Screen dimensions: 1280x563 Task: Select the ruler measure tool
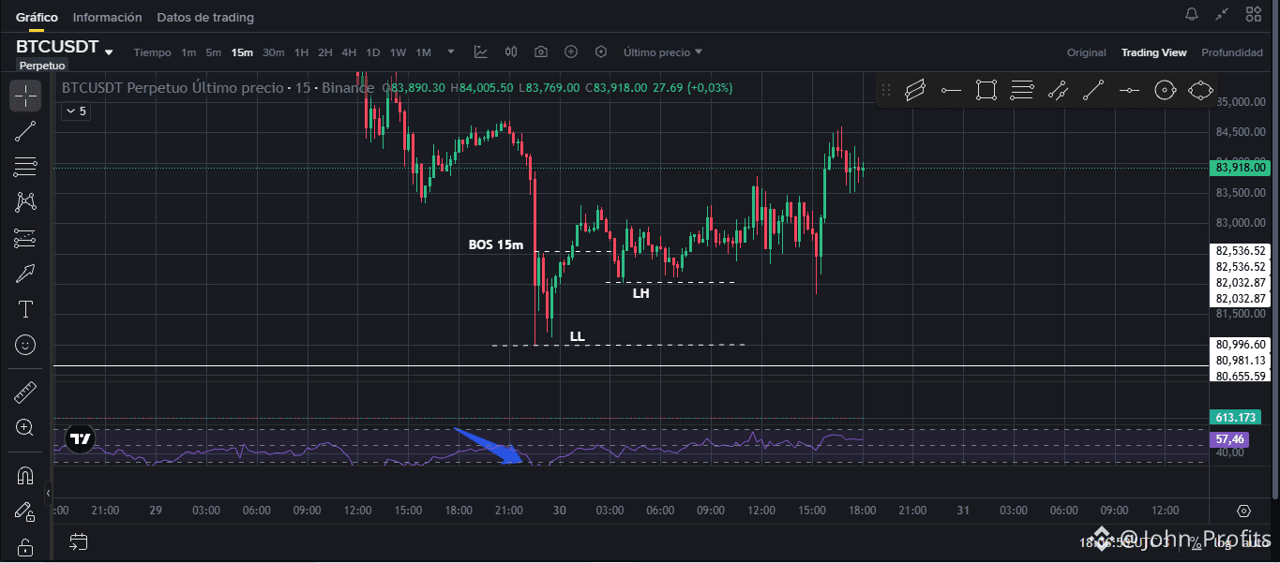tap(25, 392)
